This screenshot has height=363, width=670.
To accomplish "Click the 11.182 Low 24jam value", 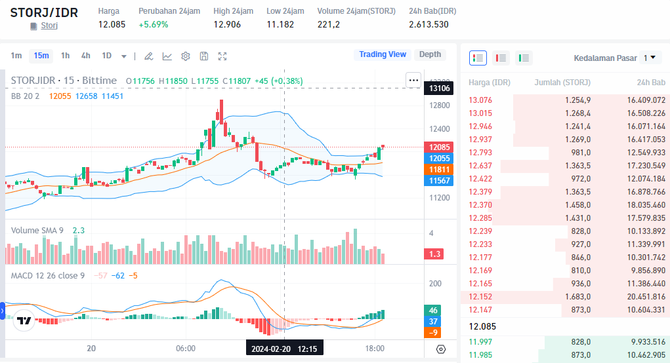I will (x=280, y=25).
